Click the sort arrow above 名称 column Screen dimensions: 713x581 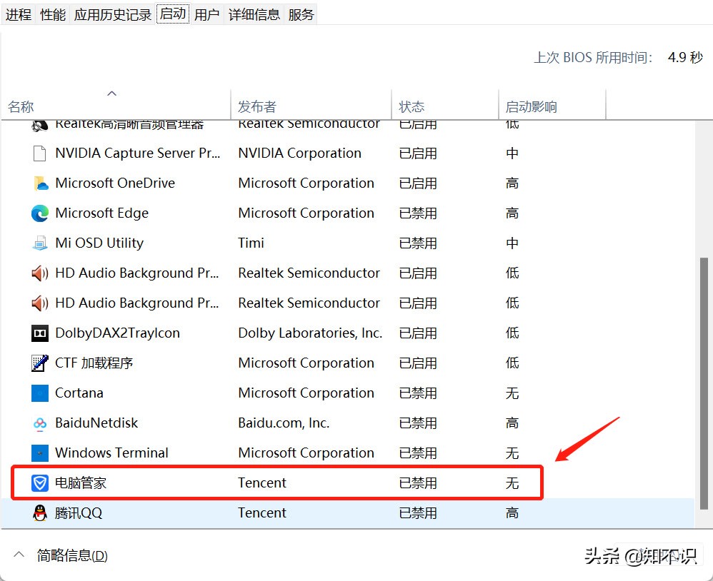pos(111,93)
